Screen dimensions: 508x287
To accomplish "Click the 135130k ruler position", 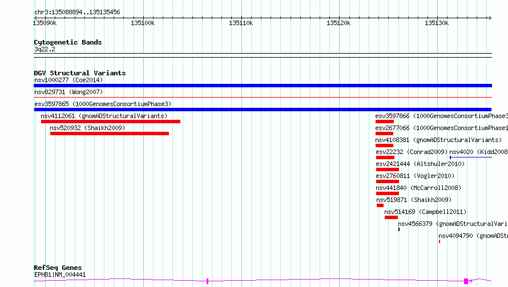I will (x=437, y=23).
